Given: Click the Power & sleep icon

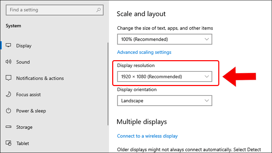Looking at the screenshot, I should (x=9, y=111).
